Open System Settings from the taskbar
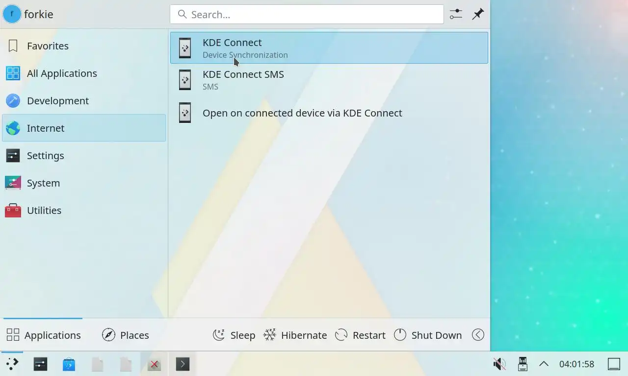 point(40,364)
